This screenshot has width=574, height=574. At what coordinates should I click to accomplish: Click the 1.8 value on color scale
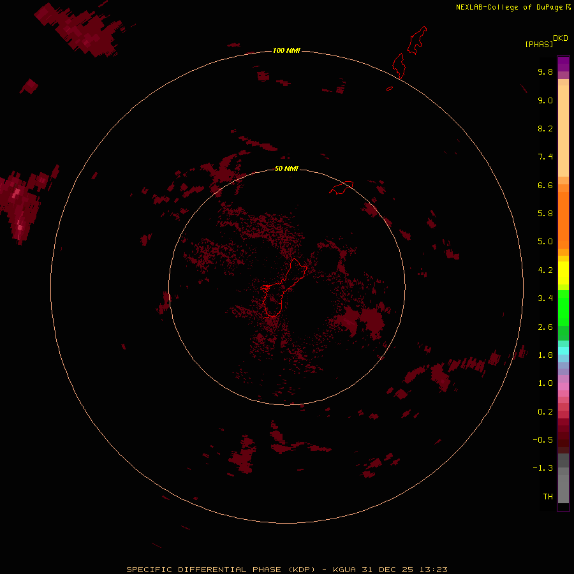[x=545, y=355]
